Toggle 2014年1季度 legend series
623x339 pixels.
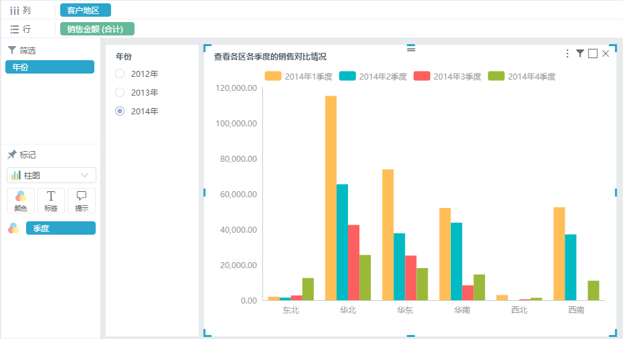(298, 76)
